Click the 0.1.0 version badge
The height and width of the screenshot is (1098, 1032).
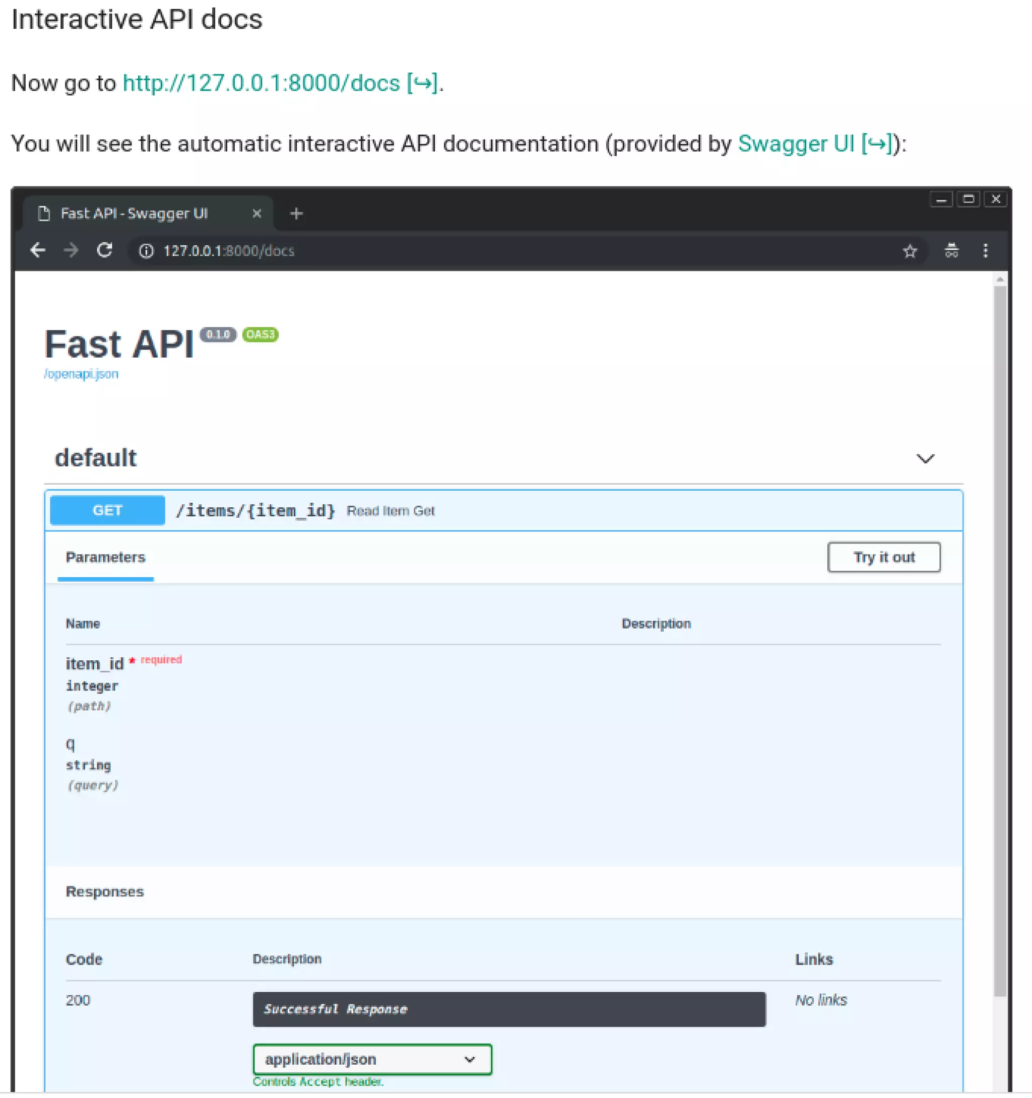click(x=218, y=334)
